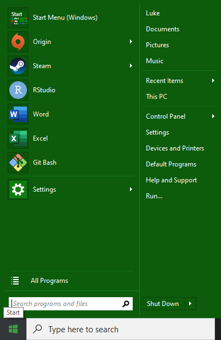Screen dimensions: 221x340
Task: Expand the Steam submenu arrow
Action: 131,66
